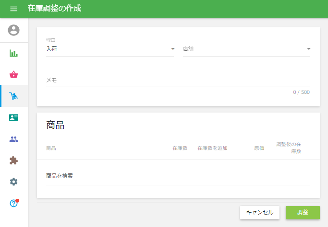Open the inventory hand truck icon

[x=14, y=96]
